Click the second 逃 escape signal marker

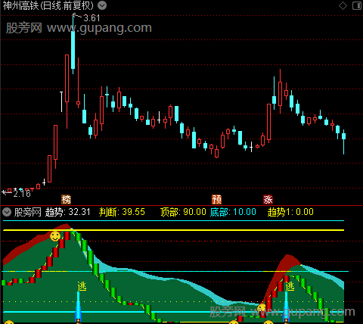tap(290, 286)
